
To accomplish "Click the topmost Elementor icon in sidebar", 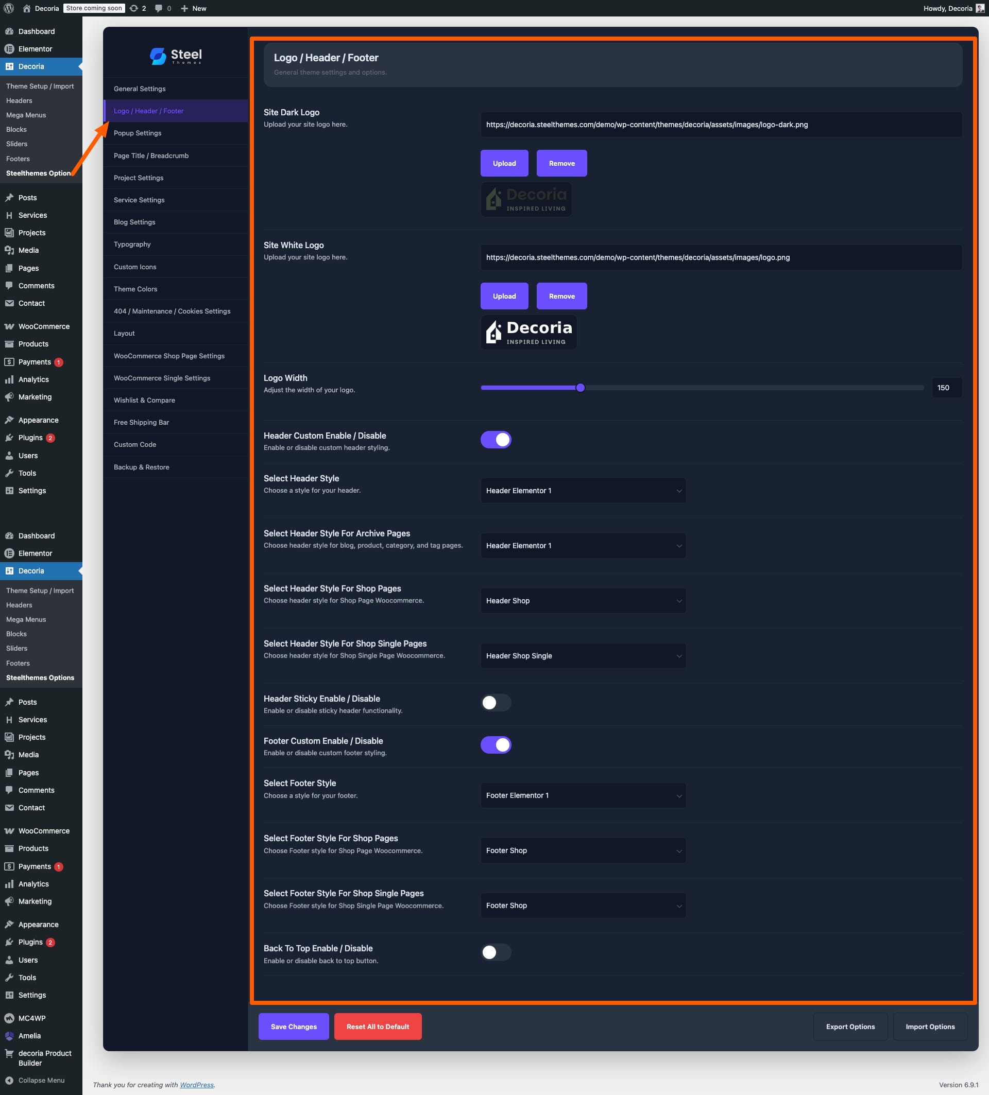I will tap(9, 49).
